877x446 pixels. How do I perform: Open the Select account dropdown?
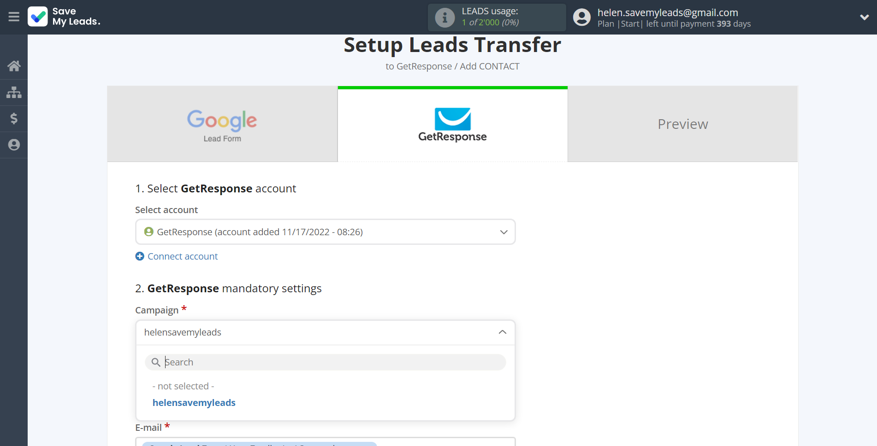click(325, 232)
